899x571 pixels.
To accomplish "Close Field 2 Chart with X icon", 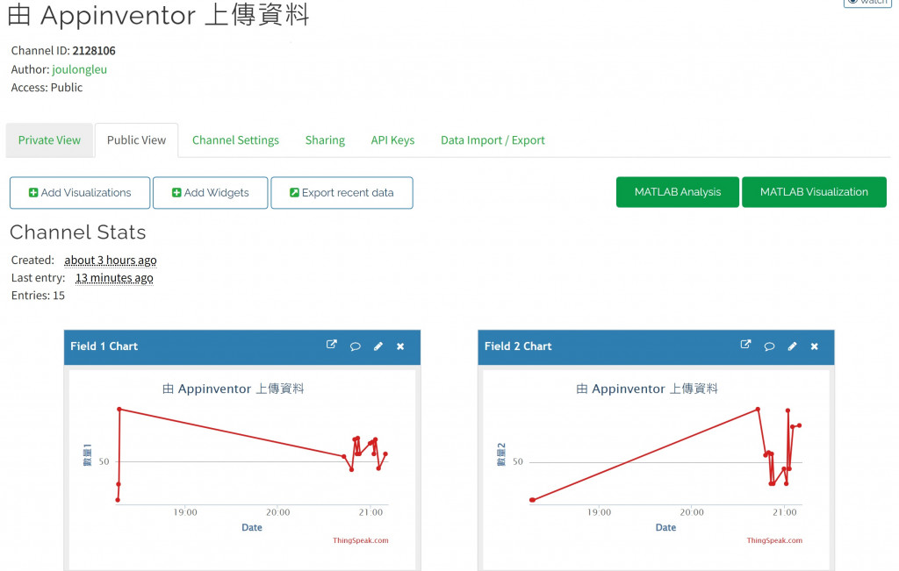I will click(x=814, y=346).
